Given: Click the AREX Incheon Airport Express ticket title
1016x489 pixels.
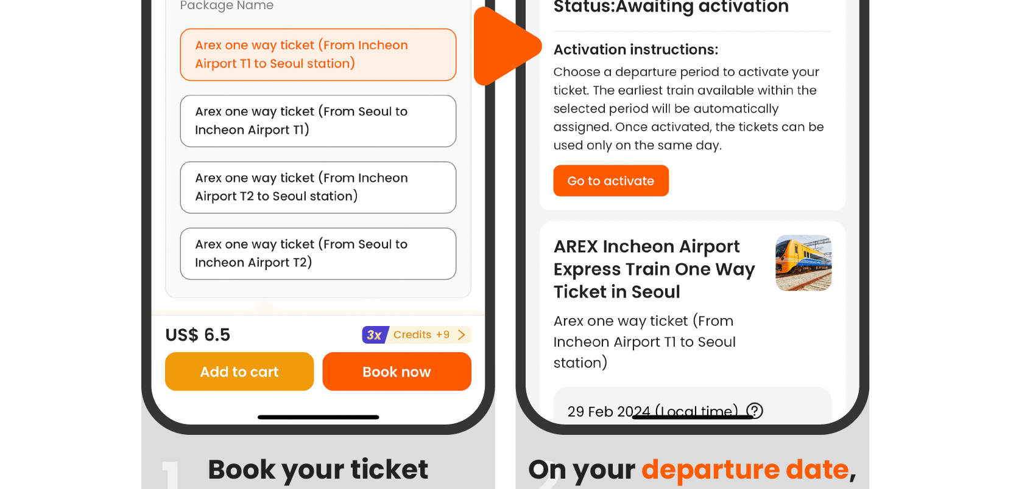Looking at the screenshot, I should coord(654,269).
